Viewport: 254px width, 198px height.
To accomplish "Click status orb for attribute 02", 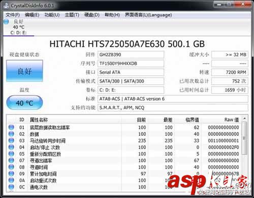I will [x=11, y=134].
